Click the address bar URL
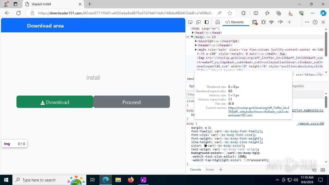The image size is (329, 185). pyautogui.click(x=126, y=13)
